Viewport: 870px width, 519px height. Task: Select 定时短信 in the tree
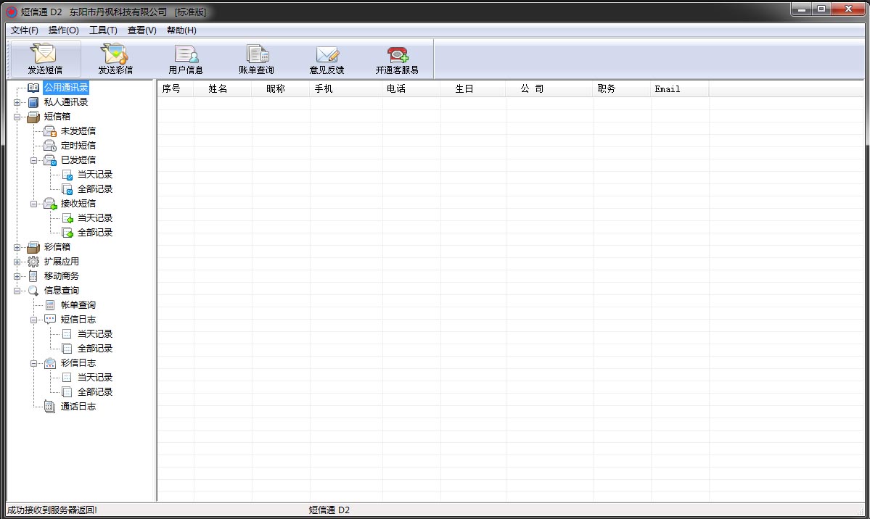[78, 146]
